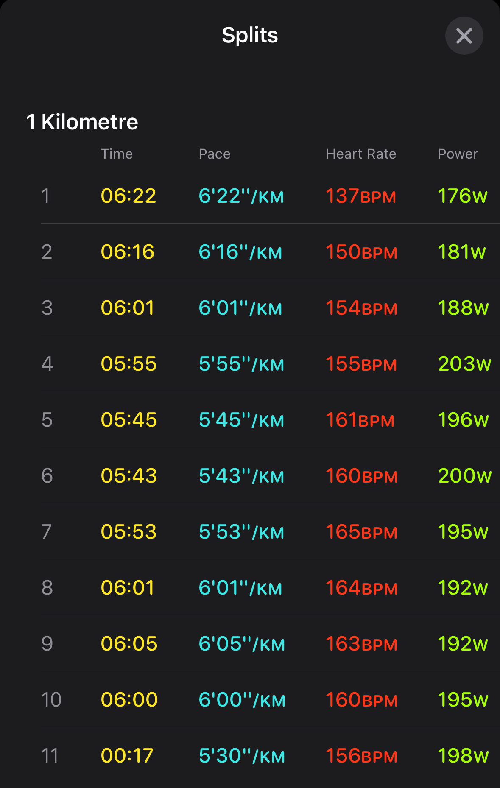The image size is (500, 788).
Task: Select split 5 time 05:45
Action: click(129, 420)
